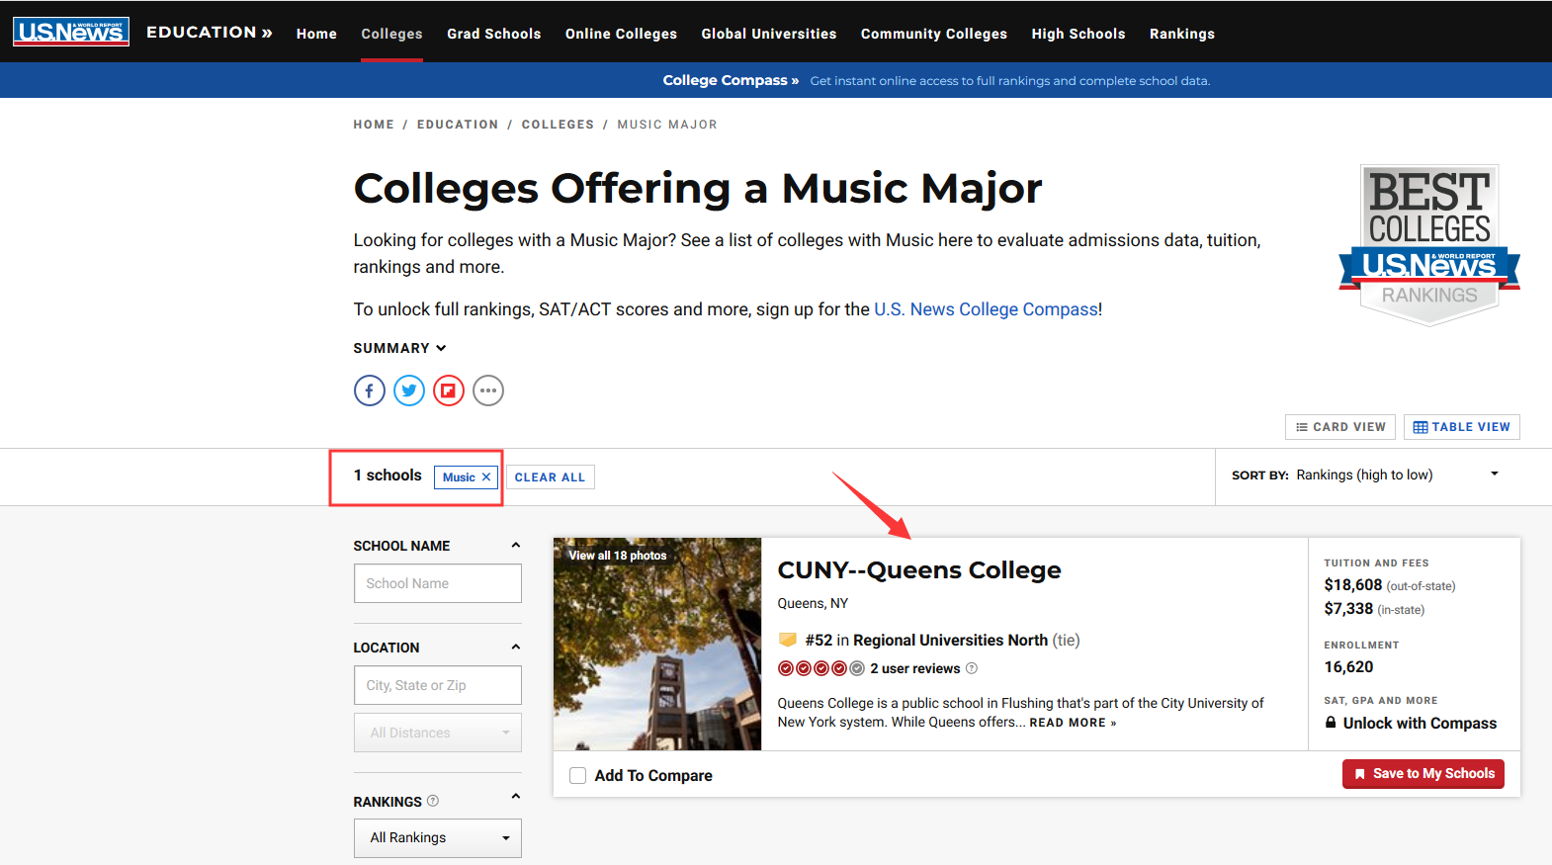
Task: Open High Schools nav item
Action: 1078,34
